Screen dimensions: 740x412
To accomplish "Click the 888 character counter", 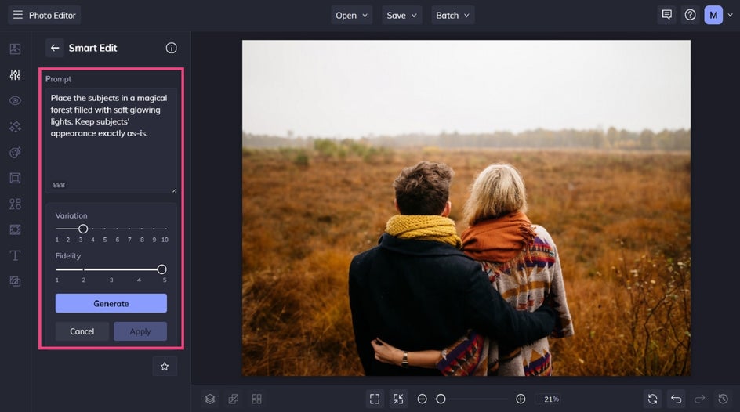I will 59,185.
